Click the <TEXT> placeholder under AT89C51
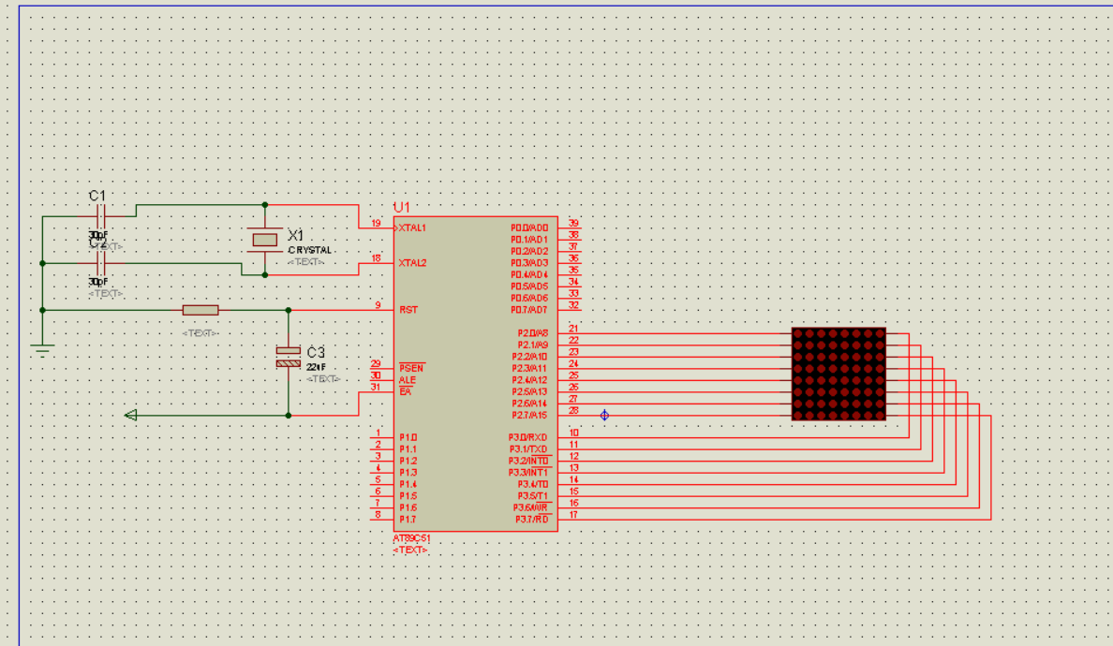This screenshot has width=1113, height=646. 410,550
